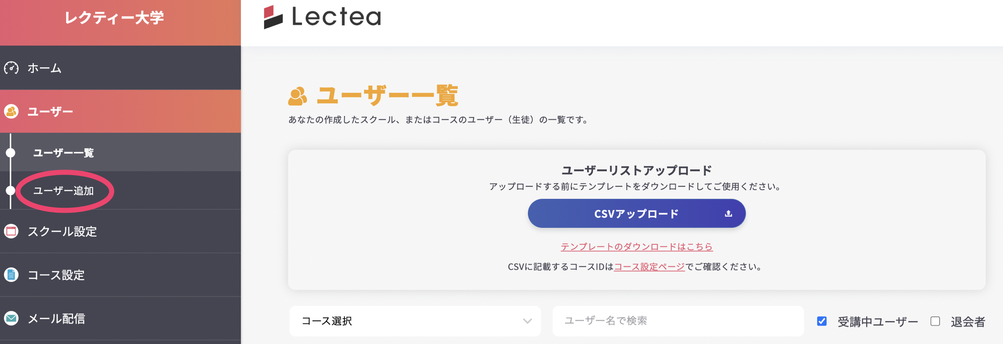Viewport: 1003px width, 344px height.
Task: Open ユーザー追加 in the sidebar submenu
Action: coord(63,191)
